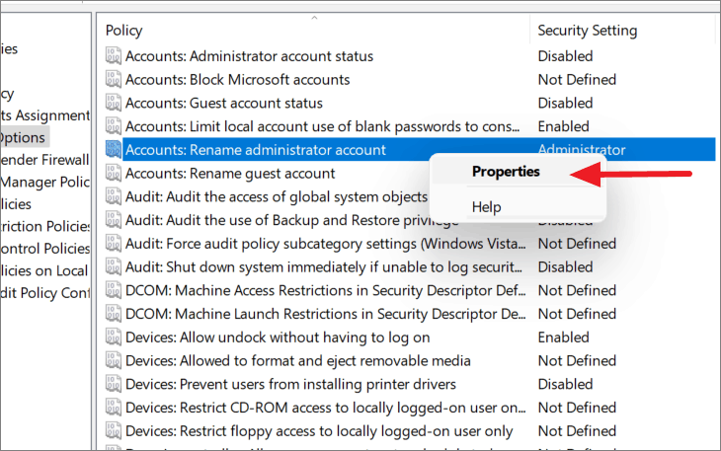Select the icon next to Guest account status
The width and height of the screenshot is (721, 451).
click(x=114, y=104)
